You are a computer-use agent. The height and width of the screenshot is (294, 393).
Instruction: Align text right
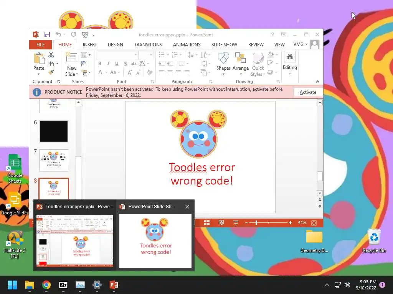[x=178, y=72]
